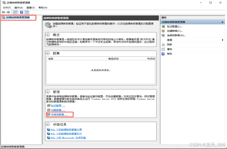Collapse the 概述 section
The height and width of the screenshot is (149, 227).
pyautogui.click(x=48, y=35)
